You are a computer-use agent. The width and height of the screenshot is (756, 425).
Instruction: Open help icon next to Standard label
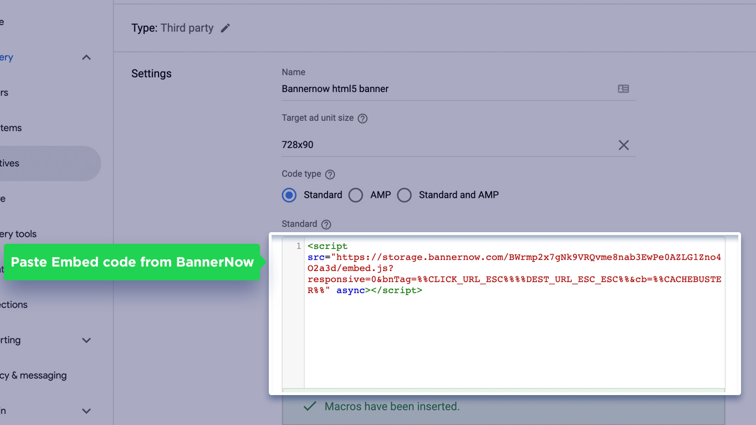[326, 224]
